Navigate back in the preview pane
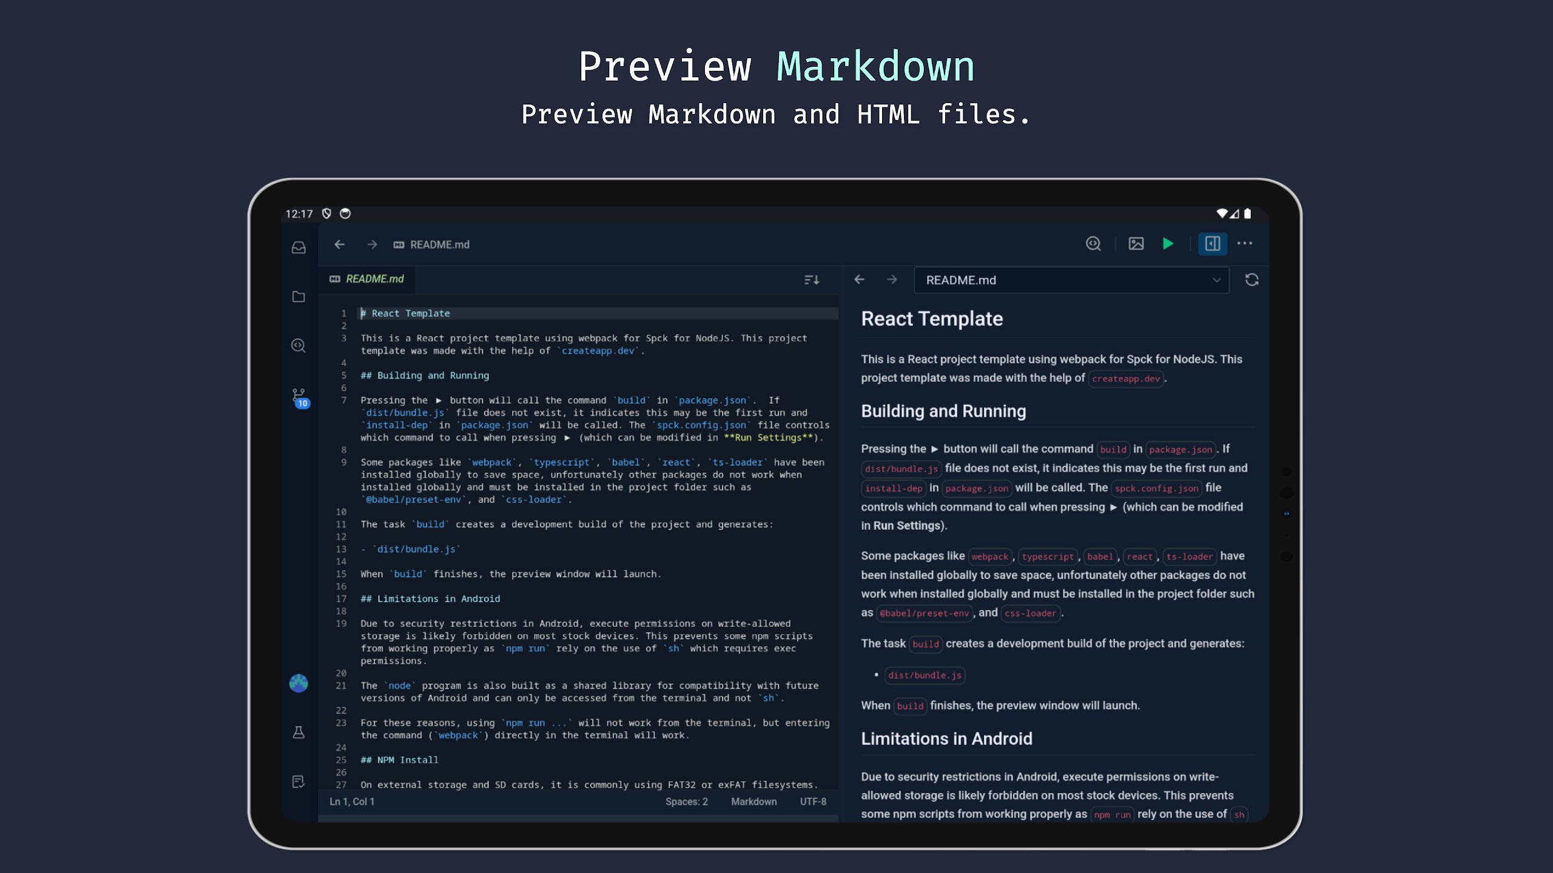The width and height of the screenshot is (1553, 873). click(859, 279)
